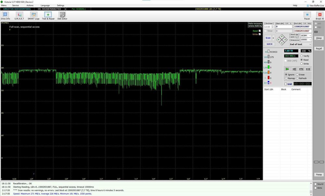325x196 pixels.
Task: Open the Help menu
Action: [295, 6]
